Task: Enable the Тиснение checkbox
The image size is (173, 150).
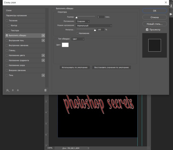Action: pos(7,21)
